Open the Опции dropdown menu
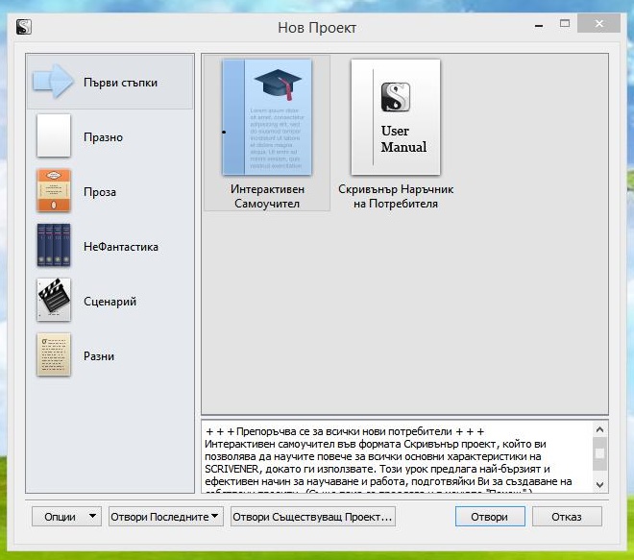 coord(66,517)
